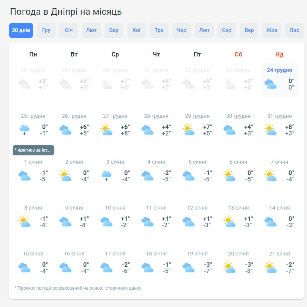Click the 'прогноз за іст...' tooltip label
The width and height of the screenshot is (307, 307).
coord(33,150)
